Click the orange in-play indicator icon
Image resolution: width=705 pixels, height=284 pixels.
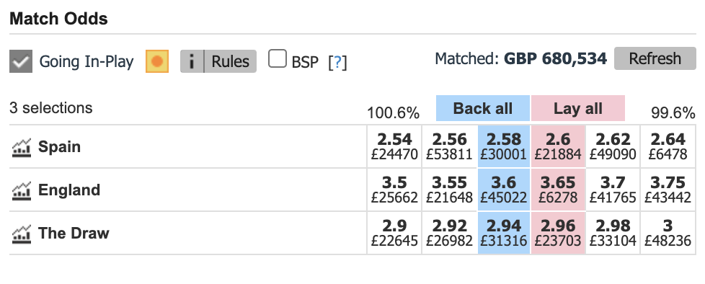tap(157, 61)
